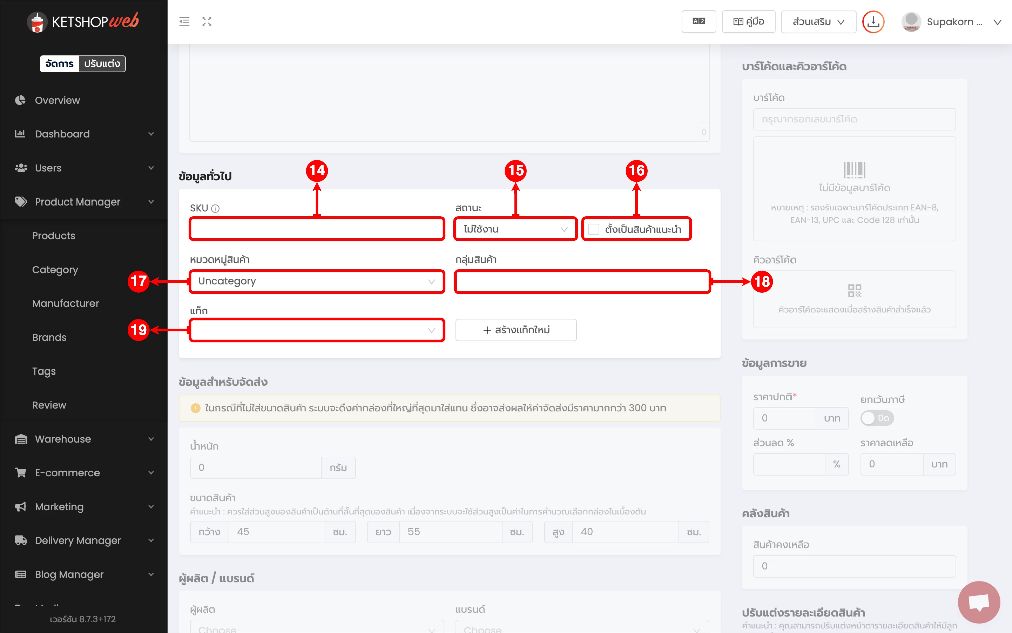This screenshot has width=1012, height=633.
Task: Click the E-commerce cart icon
Action: pos(21,473)
